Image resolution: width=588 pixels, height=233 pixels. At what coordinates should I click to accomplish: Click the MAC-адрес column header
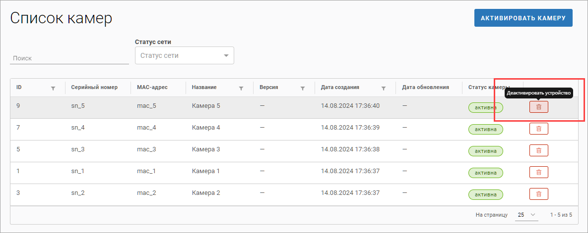tap(152, 88)
